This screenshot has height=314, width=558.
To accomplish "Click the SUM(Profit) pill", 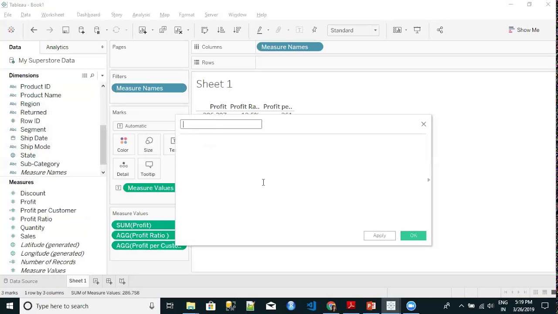I will (x=143, y=225).
